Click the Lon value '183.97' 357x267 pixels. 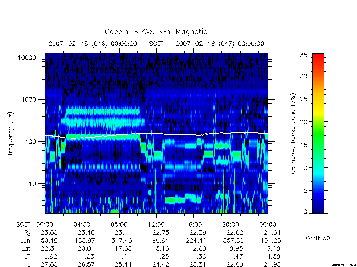[x=84, y=240]
